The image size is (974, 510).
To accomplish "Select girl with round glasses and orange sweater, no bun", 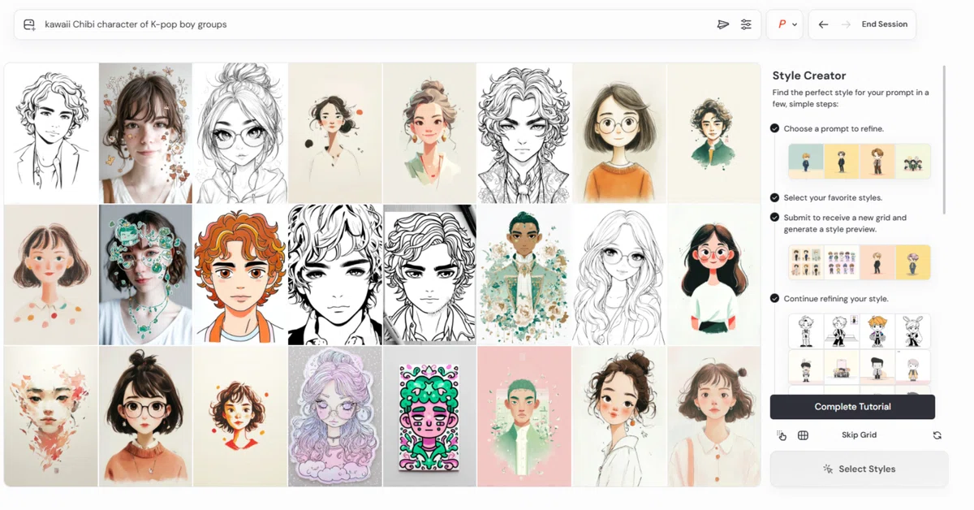I will [x=620, y=133].
